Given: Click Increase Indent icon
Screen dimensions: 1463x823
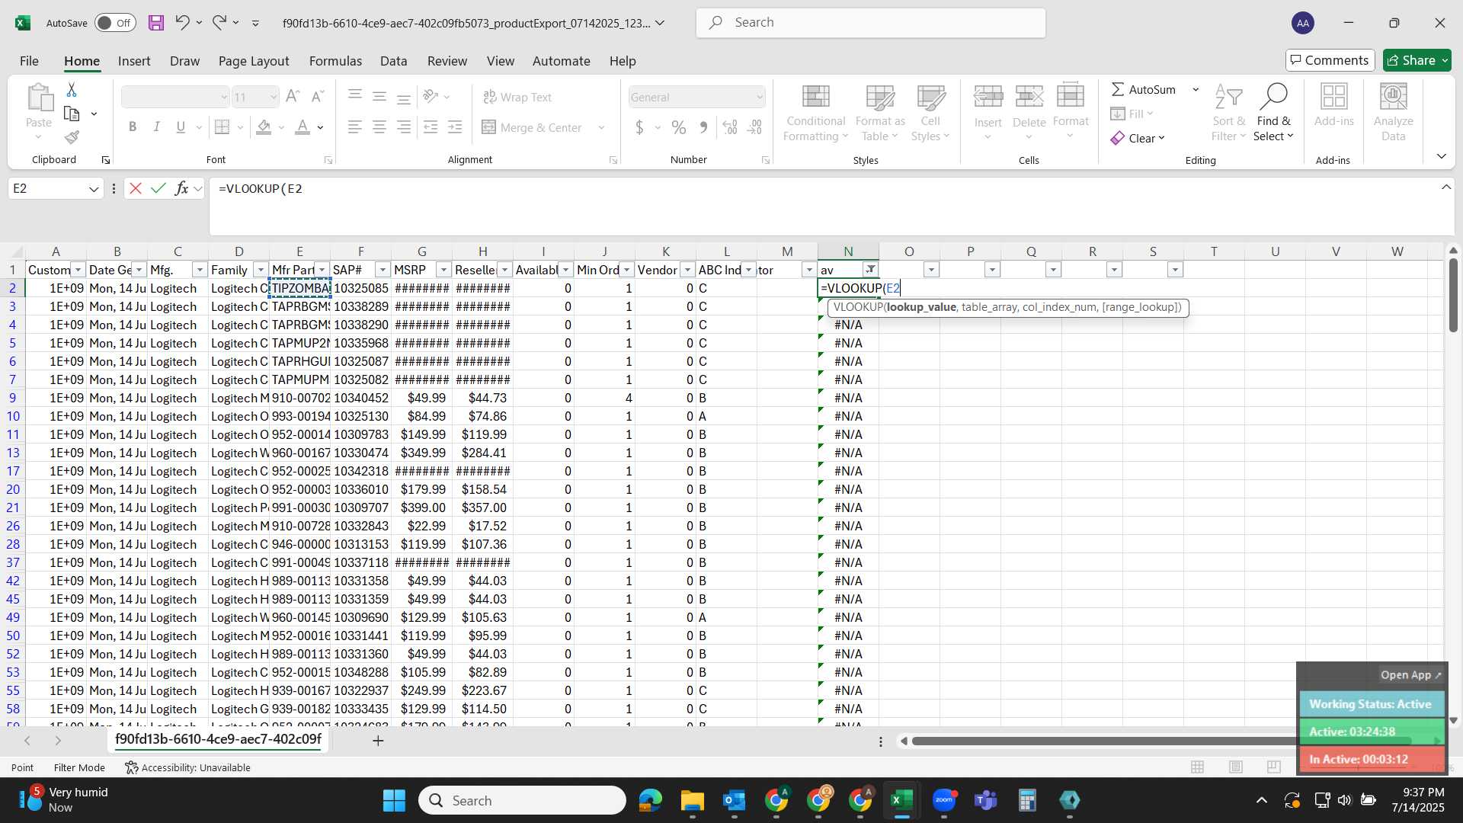Looking at the screenshot, I should 455,127.
